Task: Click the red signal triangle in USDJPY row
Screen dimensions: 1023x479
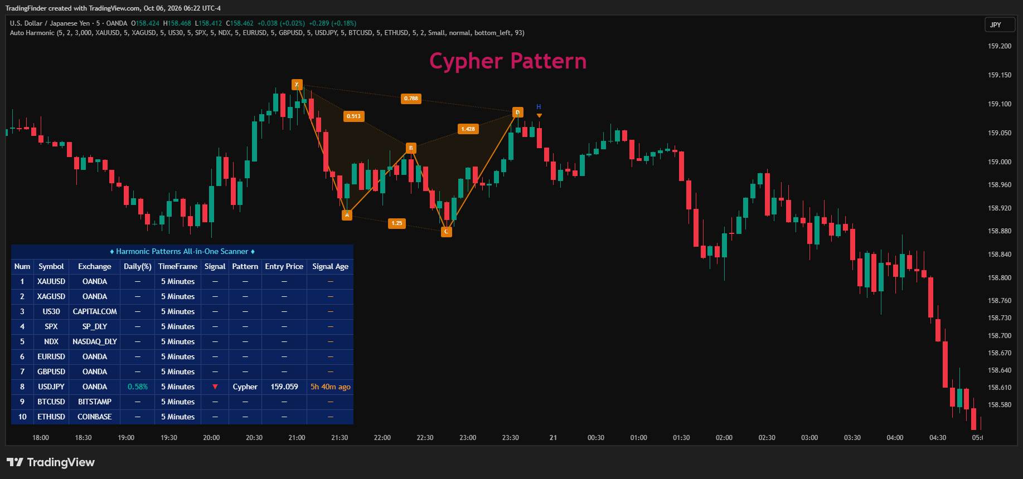Action: (215, 387)
